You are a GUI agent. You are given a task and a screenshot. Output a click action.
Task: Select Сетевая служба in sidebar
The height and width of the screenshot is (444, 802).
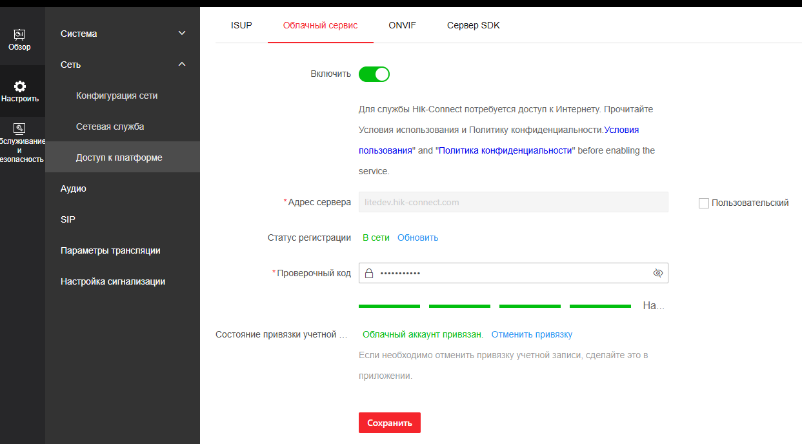(x=110, y=126)
